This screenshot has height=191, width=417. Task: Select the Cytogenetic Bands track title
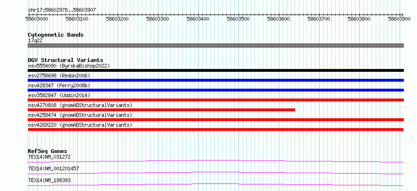56,35
